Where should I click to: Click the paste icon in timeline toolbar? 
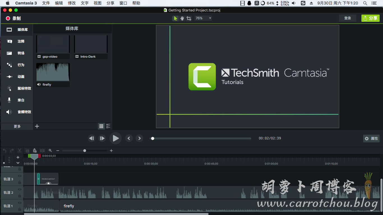tap(35, 151)
